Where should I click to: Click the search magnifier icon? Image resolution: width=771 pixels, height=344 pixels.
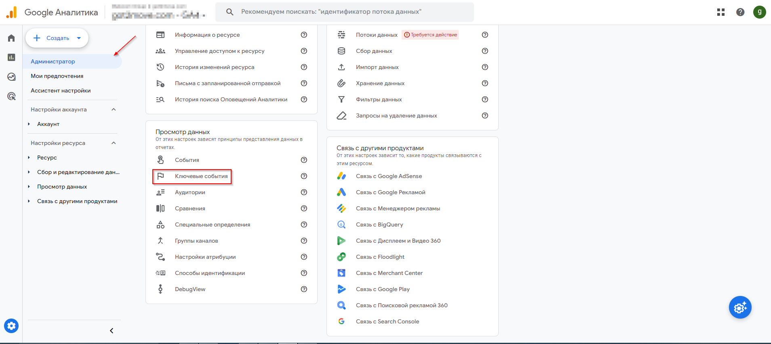click(x=230, y=12)
